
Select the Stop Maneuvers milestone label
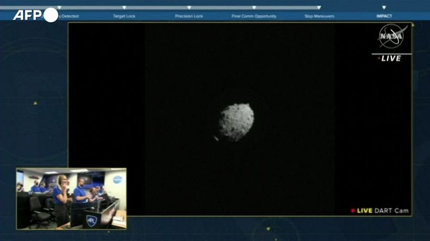319,16
